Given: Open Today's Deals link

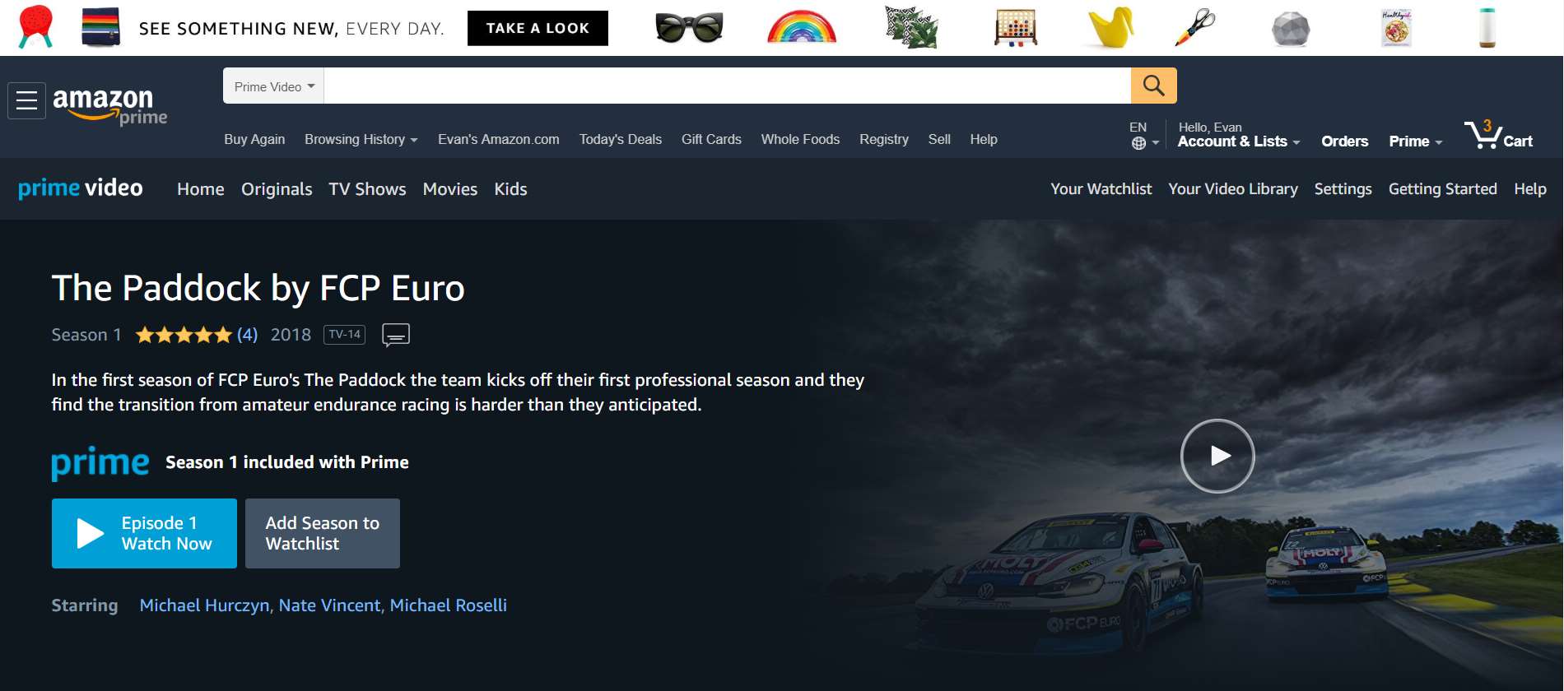Looking at the screenshot, I should [620, 140].
